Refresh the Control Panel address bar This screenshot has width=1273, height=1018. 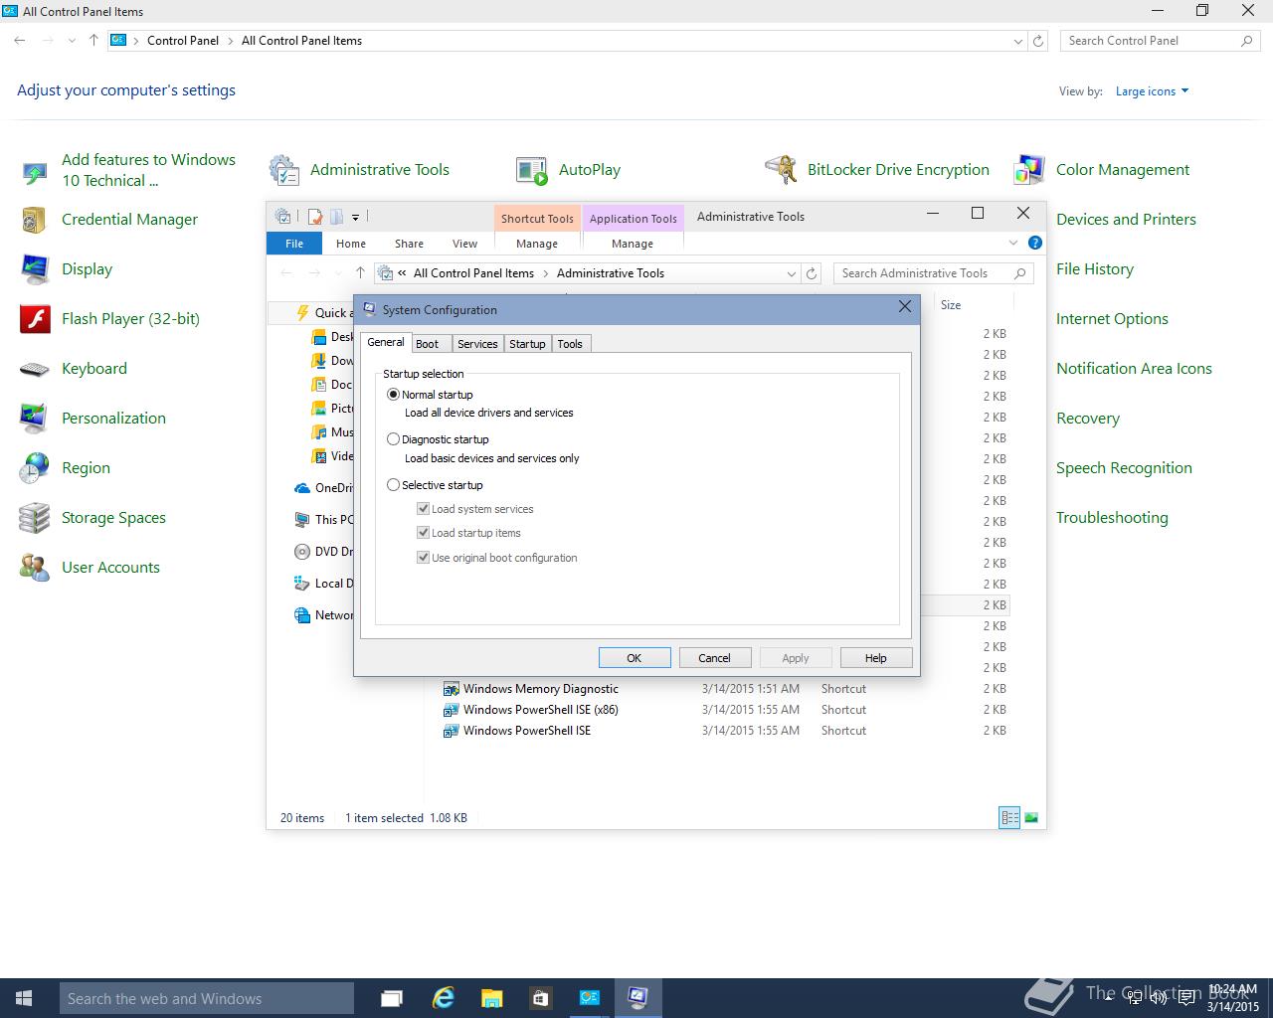point(1038,41)
